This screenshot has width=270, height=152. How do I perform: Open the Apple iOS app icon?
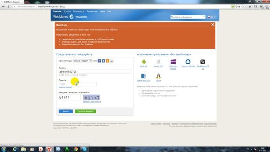tap(159, 62)
